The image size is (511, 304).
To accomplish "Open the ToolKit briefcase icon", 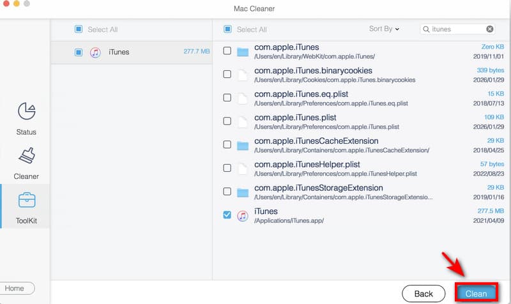I will [x=26, y=200].
